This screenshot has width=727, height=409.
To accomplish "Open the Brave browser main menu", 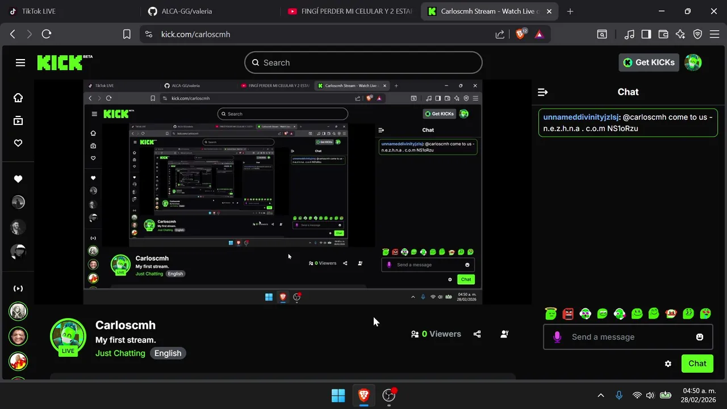I will coord(715,34).
